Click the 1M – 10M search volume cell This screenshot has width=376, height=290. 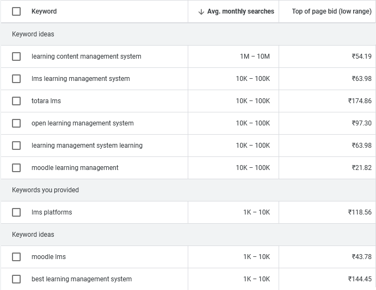coord(255,56)
